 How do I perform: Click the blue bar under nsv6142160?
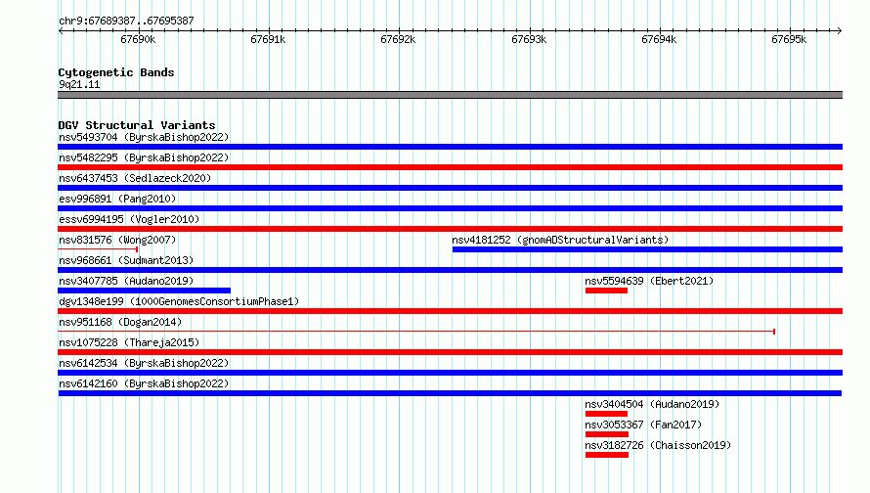coord(450,393)
